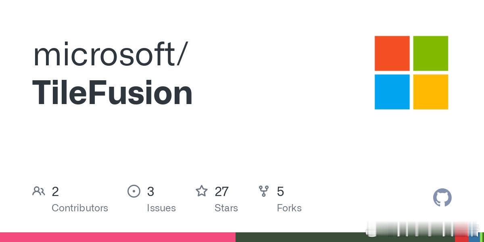Screen dimensions: 484x242
Task: Select the Forks label
Action: tap(289, 208)
